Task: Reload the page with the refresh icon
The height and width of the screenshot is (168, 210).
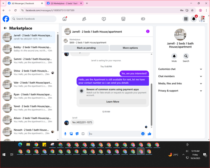Action: [x=16, y=10]
